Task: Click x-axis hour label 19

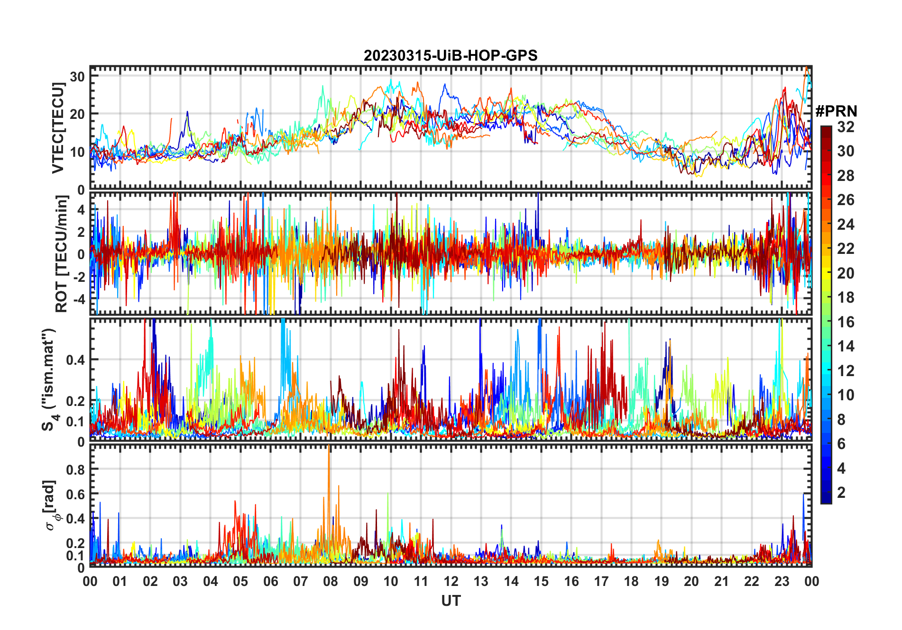Action: point(662,581)
